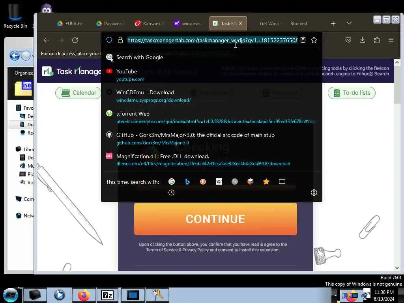The width and height of the screenshot is (404, 303).
Task: Open Save to Pocket icon
Action: pos(348,40)
